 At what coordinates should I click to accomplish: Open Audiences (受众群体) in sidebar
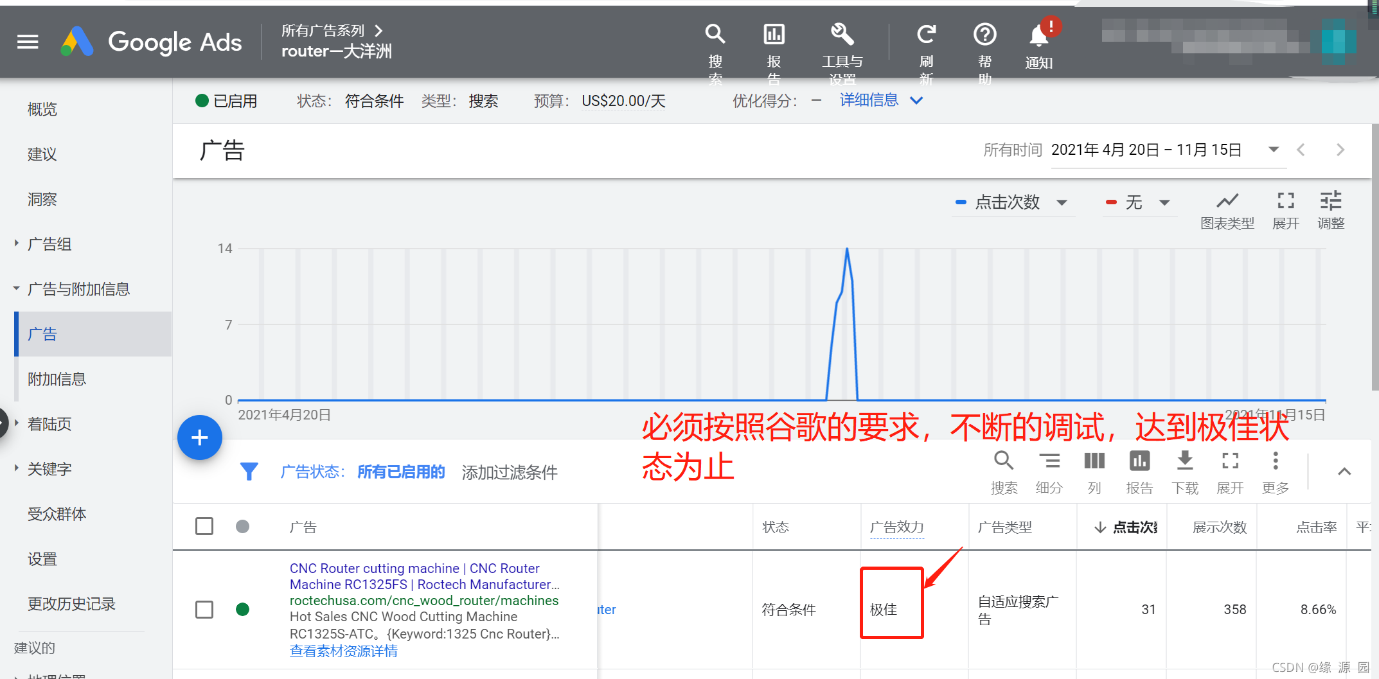tap(57, 514)
